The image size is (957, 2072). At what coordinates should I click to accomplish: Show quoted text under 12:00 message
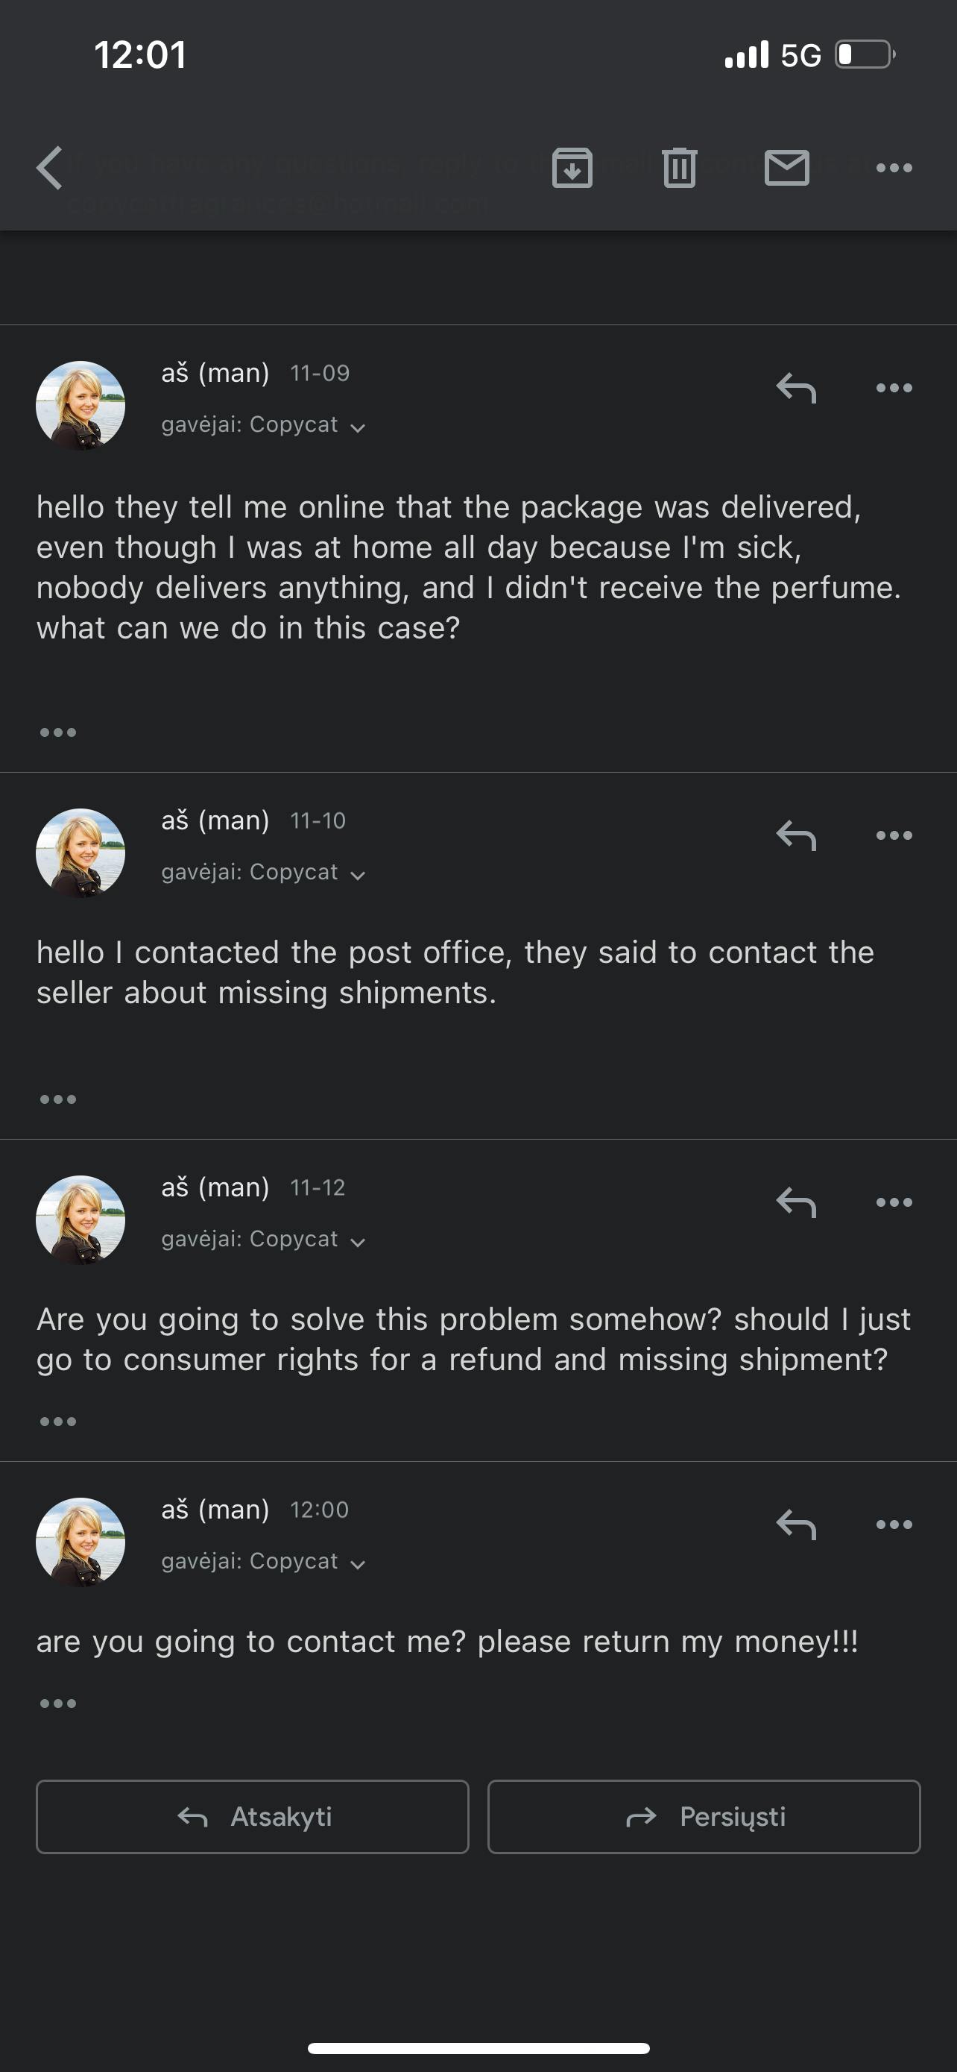click(x=58, y=1704)
